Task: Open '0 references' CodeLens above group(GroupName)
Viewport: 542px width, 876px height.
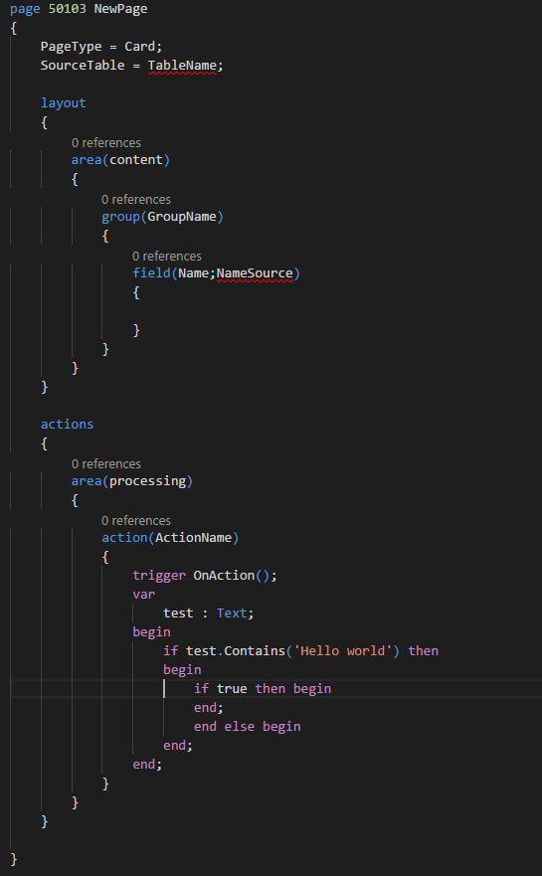Action: pos(136,200)
